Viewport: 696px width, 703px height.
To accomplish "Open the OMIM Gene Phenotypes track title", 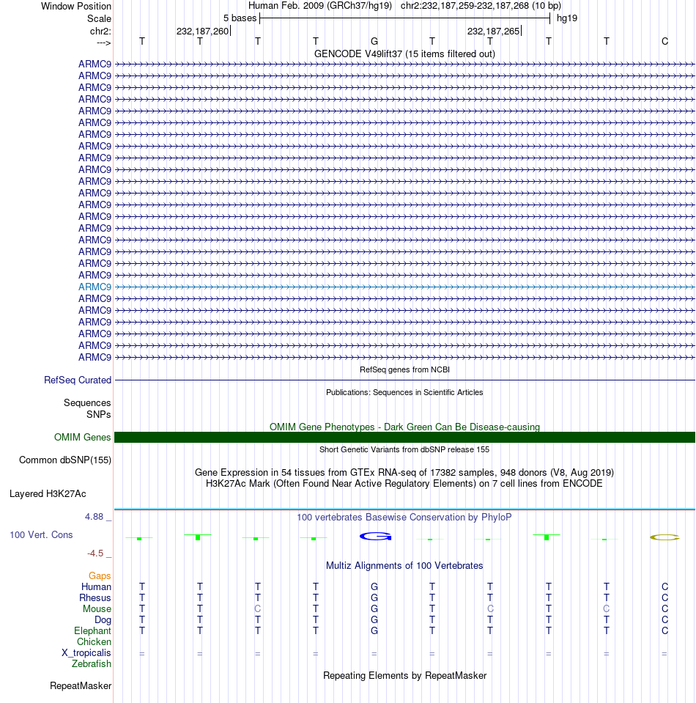I will point(404,427).
